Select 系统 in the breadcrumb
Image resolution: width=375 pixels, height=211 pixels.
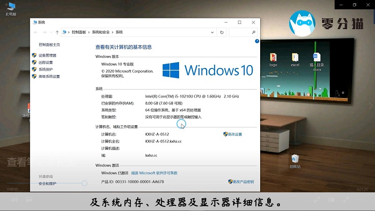pyautogui.click(x=119, y=32)
